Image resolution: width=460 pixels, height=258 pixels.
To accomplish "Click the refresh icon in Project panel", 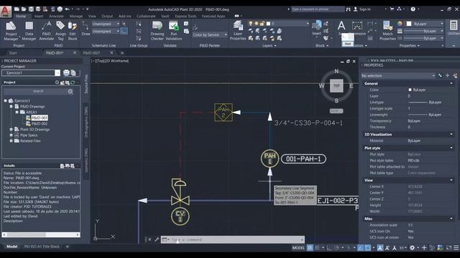I will coord(73,82).
